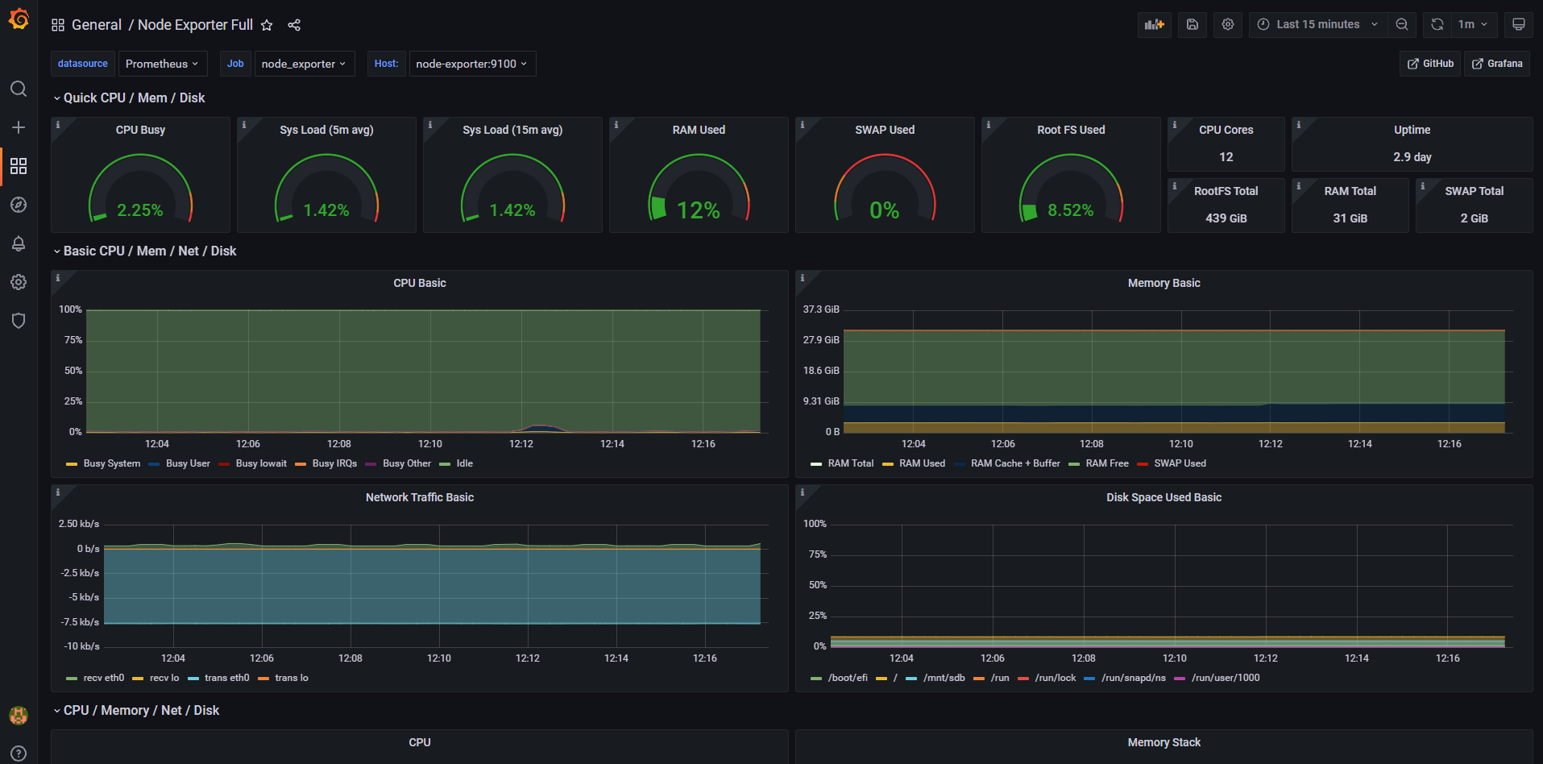This screenshot has width=1543, height=764.
Task: Open dashboard settings gear in top bar
Action: (x=1227, y=24)
